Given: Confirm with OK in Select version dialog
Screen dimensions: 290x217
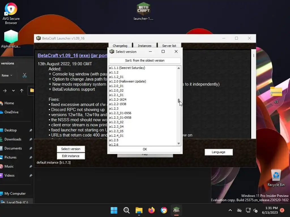Looking at the screenshot, I should point(145,149).
